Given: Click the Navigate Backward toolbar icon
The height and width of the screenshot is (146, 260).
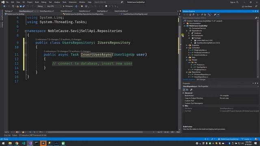Looking at the screenshot, I should [4, 6].
